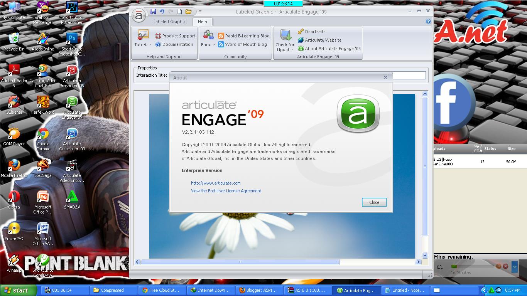Open Recycle Bin on desktop
This screenshot has width=527, height=296.
pyautogui.click(x=14, y=42)
